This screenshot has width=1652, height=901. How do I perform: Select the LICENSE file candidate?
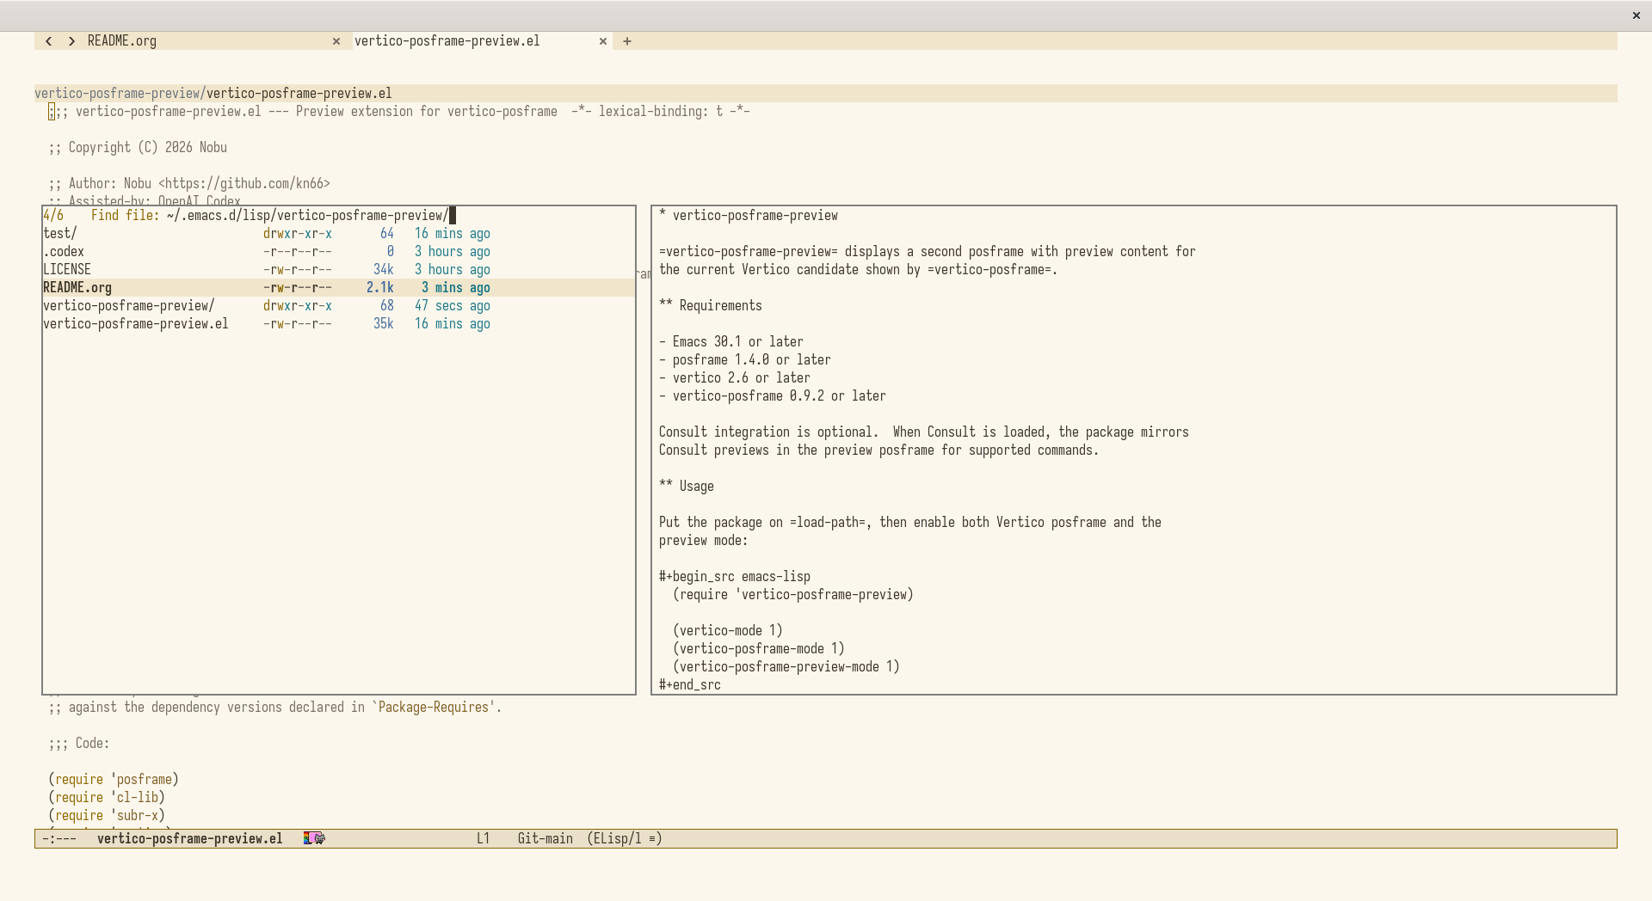tap(339, 270)
